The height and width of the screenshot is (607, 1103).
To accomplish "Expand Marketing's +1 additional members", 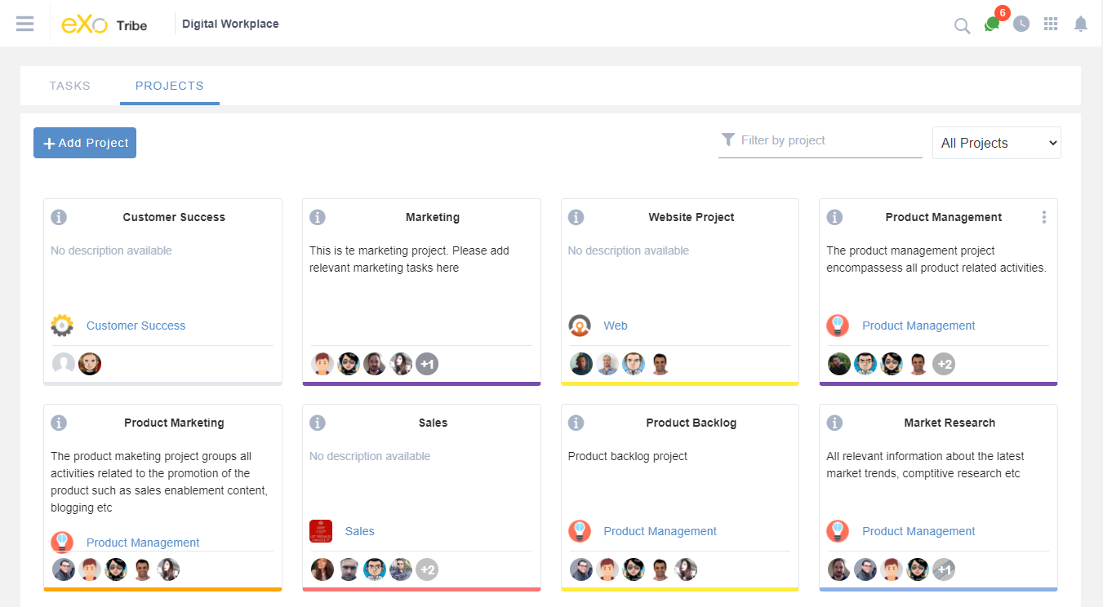I will [426, 364].
